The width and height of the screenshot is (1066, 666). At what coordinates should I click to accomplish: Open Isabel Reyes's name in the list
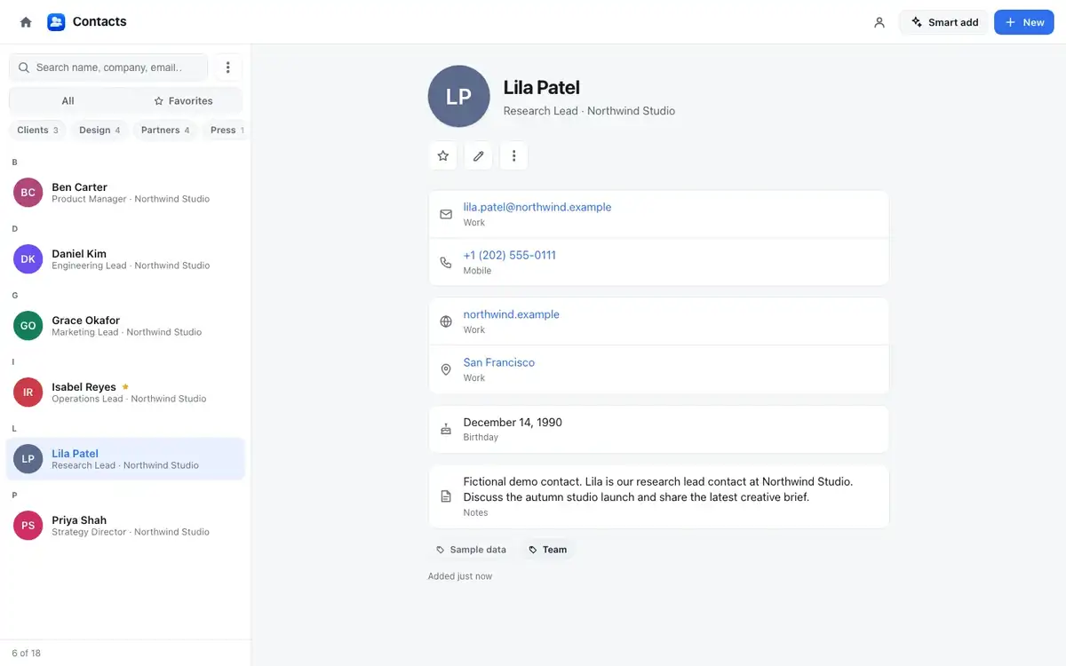84,387
